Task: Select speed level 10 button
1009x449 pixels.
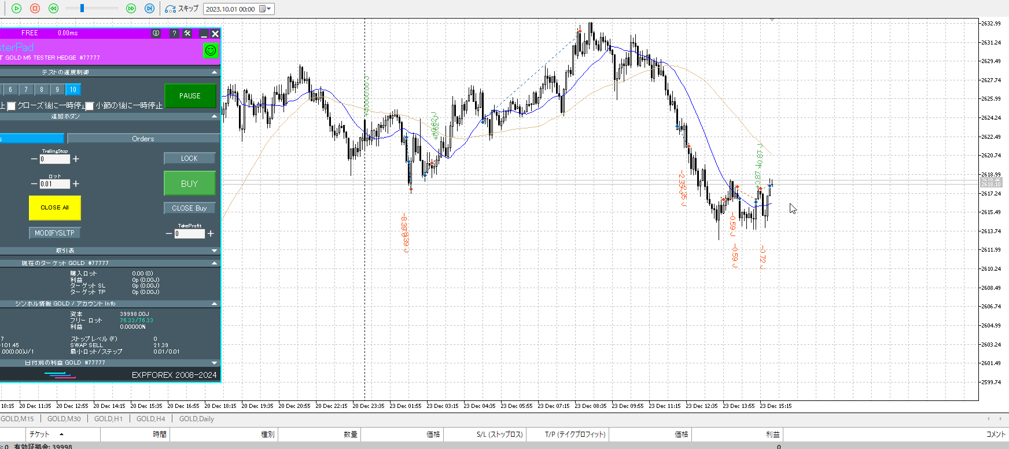Action: pos(73,90)
